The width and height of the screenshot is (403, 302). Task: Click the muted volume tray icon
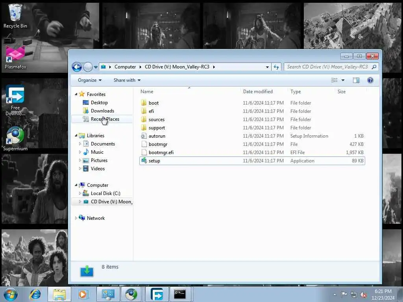[x=363, y=295]
